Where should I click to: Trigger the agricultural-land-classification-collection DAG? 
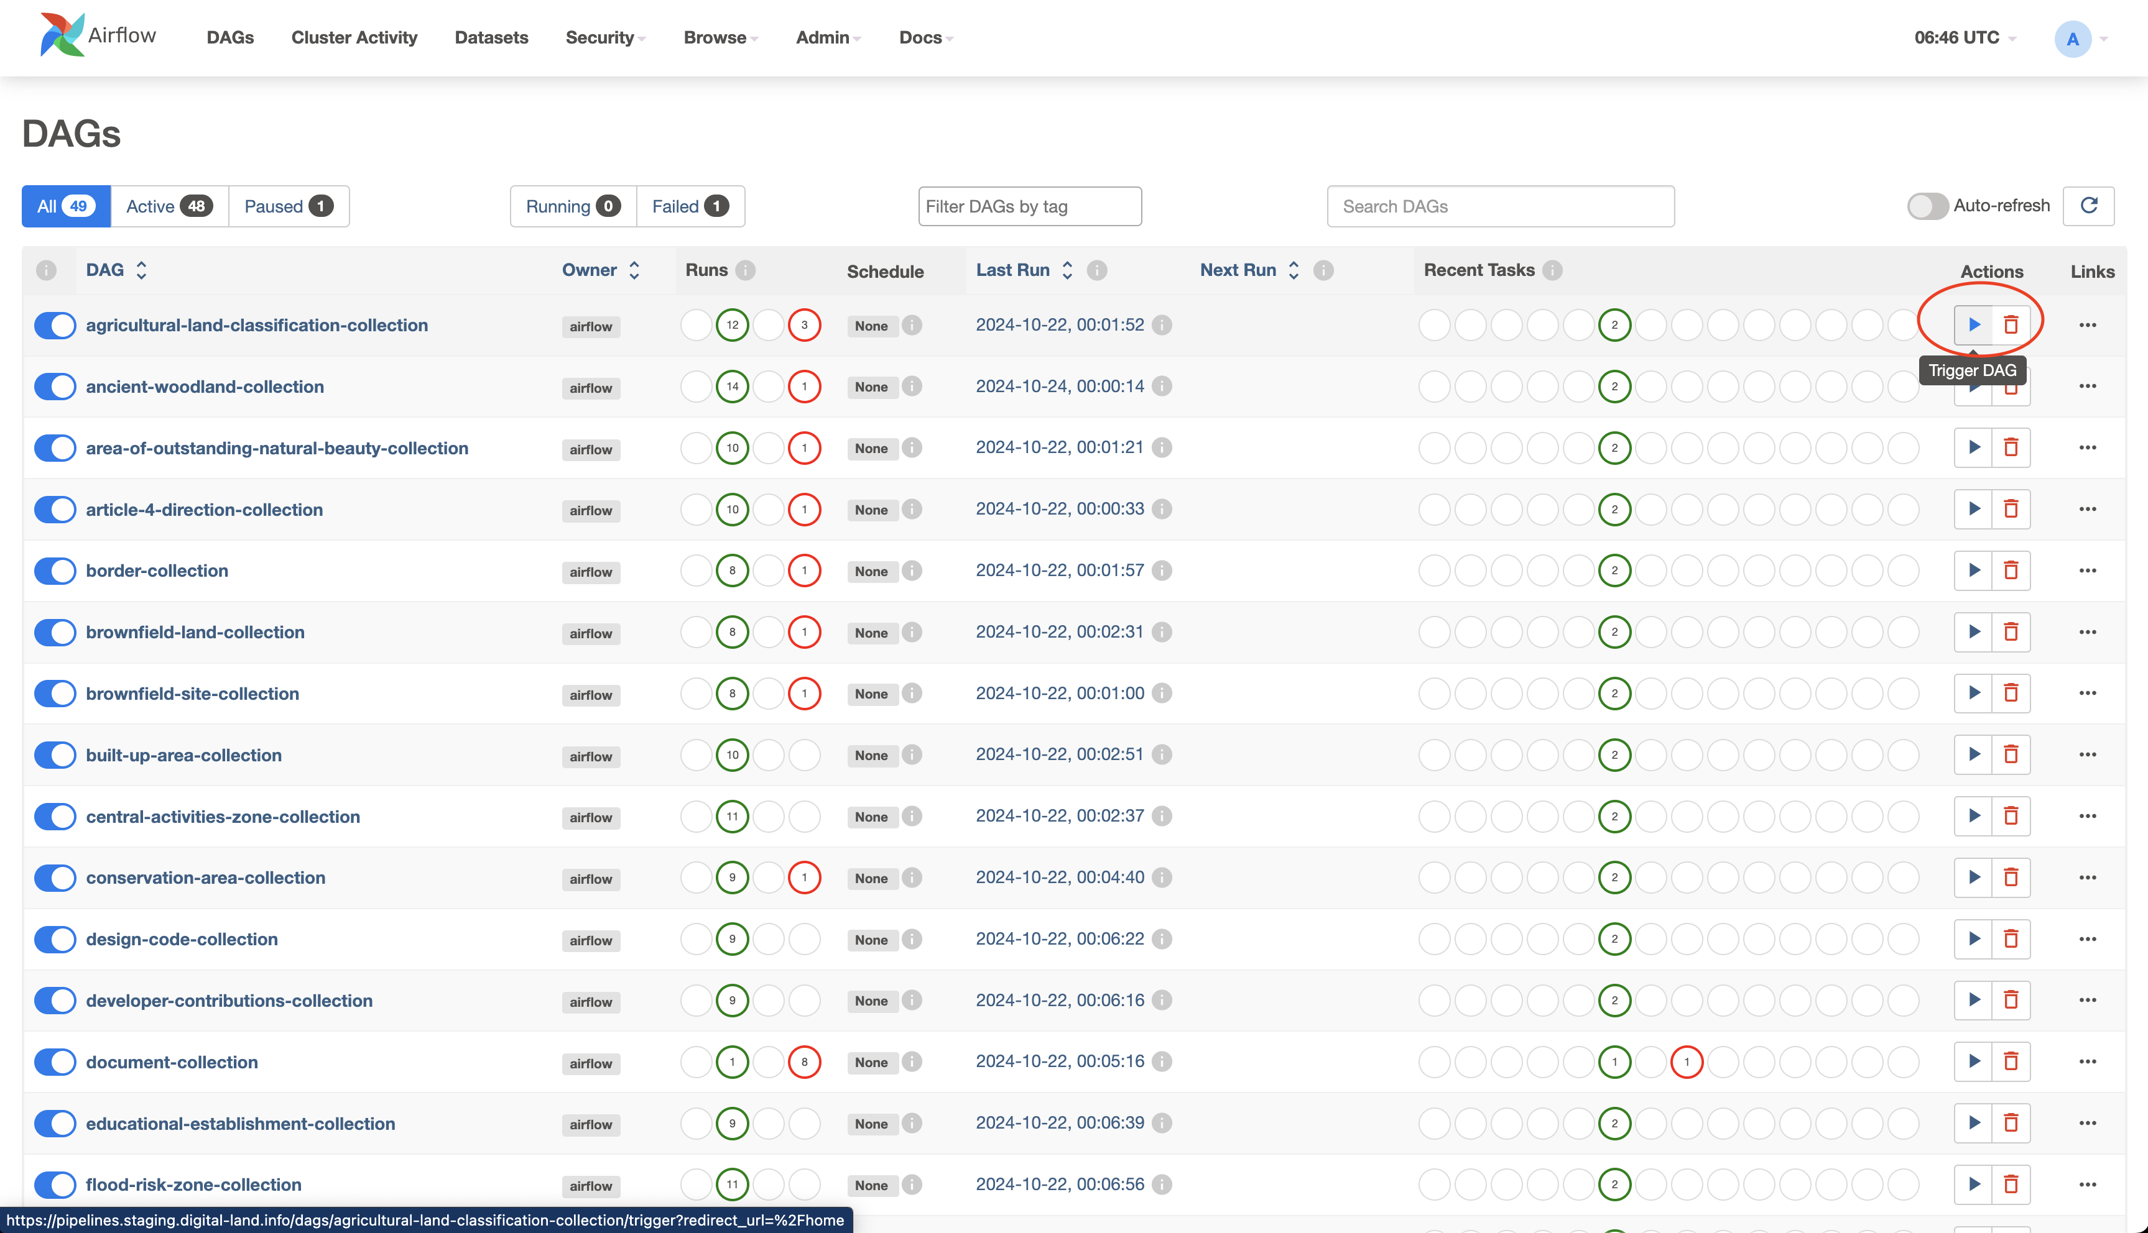[x=1973, y=325]
